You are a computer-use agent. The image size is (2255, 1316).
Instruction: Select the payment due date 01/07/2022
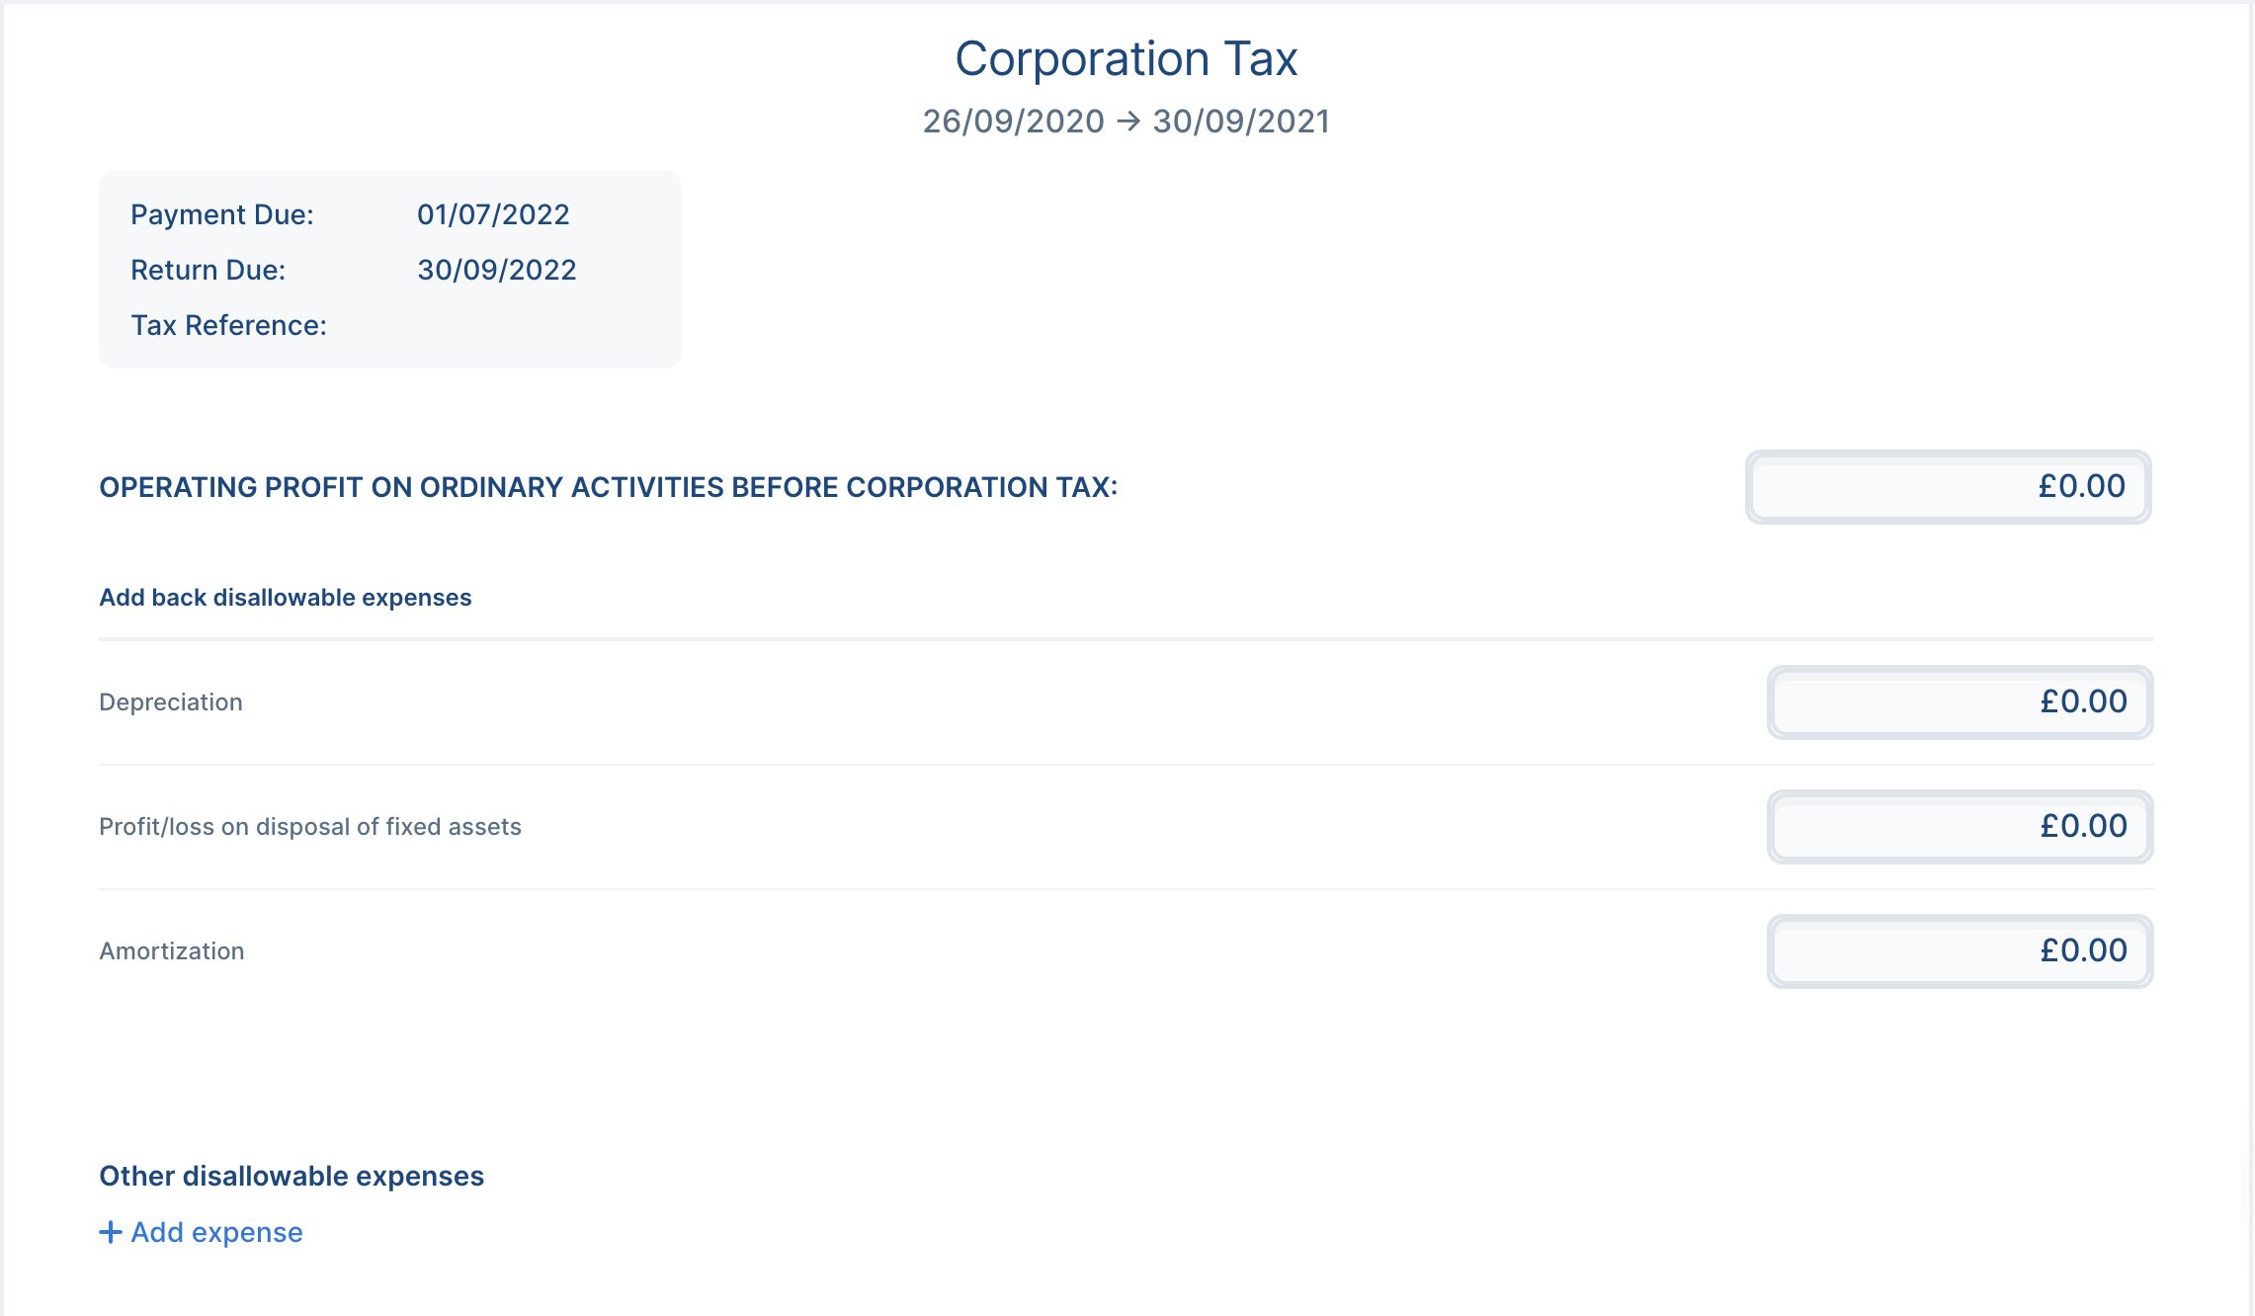pos(493,214)
